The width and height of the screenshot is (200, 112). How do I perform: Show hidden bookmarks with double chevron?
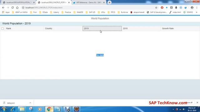pos(197,12)
